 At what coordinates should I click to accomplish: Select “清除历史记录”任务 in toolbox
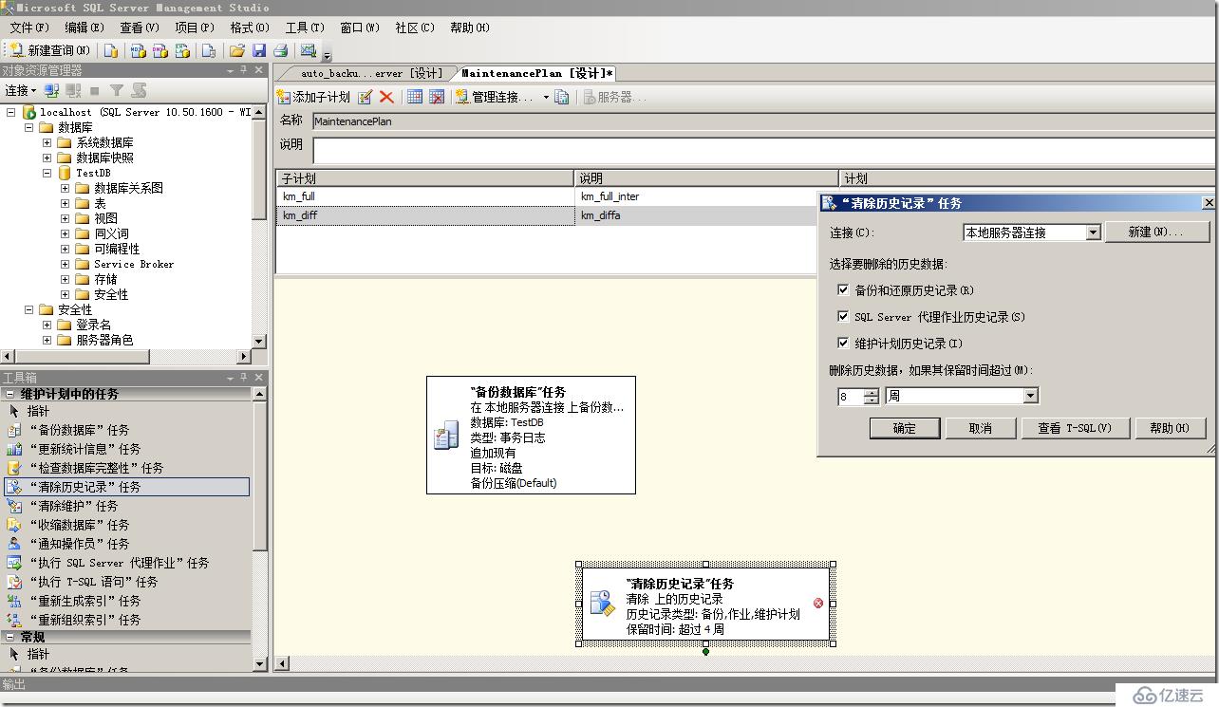coord(126,487)
